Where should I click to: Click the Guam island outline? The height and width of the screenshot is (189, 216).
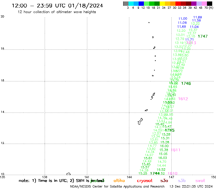pos(140,122)
